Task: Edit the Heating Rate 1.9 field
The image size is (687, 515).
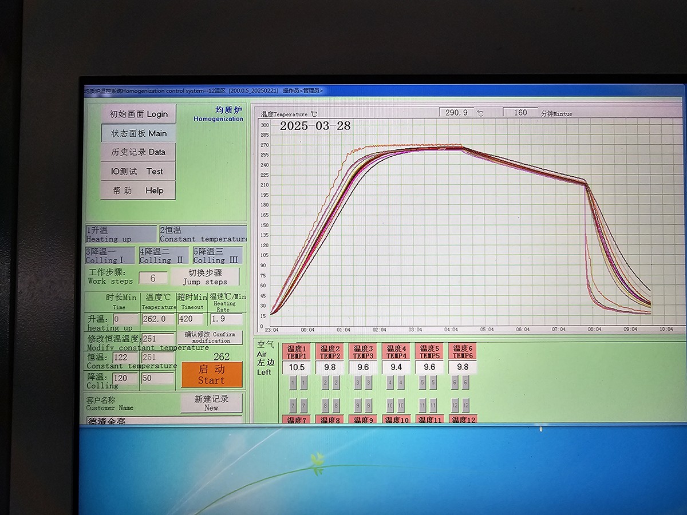Action: (x=226, y=319)
